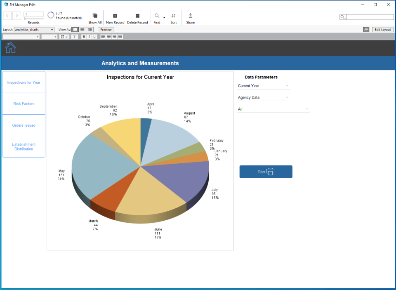Switch to the Risk Factors tab
This screenshot has width=396, height=290.
(x=24, y=104)
